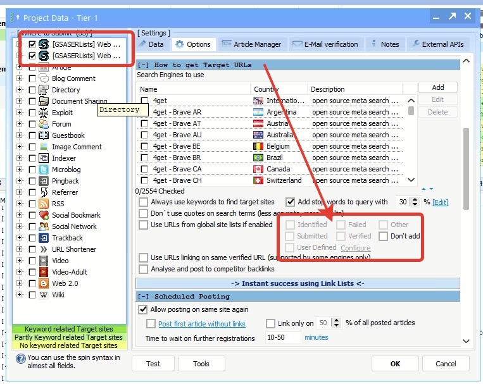This screenshot has height=384, width=483.
Task: Click the settings panel vertical scrollbar thumb
Action: (466, 169)
